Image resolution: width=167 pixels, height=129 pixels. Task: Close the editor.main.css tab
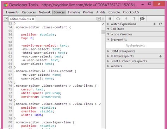click(33, 19)
